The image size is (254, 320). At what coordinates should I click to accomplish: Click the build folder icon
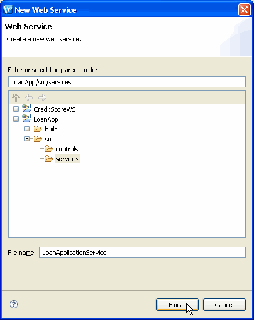(x=38, y=129)
